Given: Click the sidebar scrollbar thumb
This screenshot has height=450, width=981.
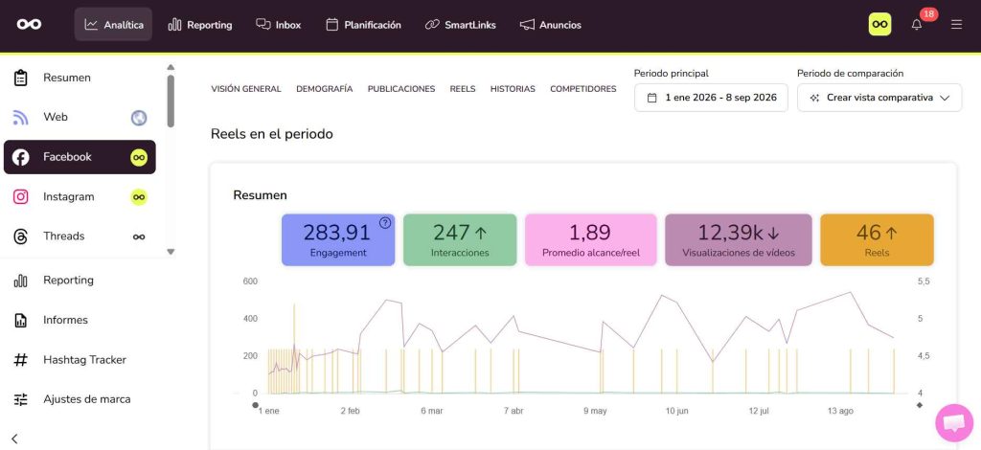Looking at the screenshot, I should pyautogui.click(x=171, y=101).
